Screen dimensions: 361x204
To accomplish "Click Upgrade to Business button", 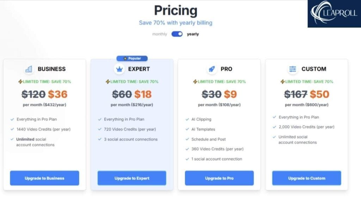I will point(44,178).
